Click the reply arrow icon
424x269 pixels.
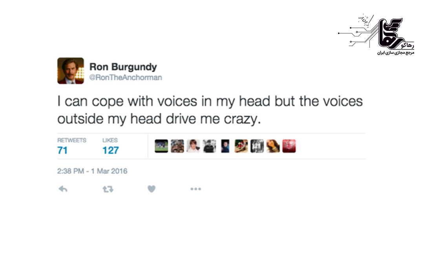coord(63,189)
